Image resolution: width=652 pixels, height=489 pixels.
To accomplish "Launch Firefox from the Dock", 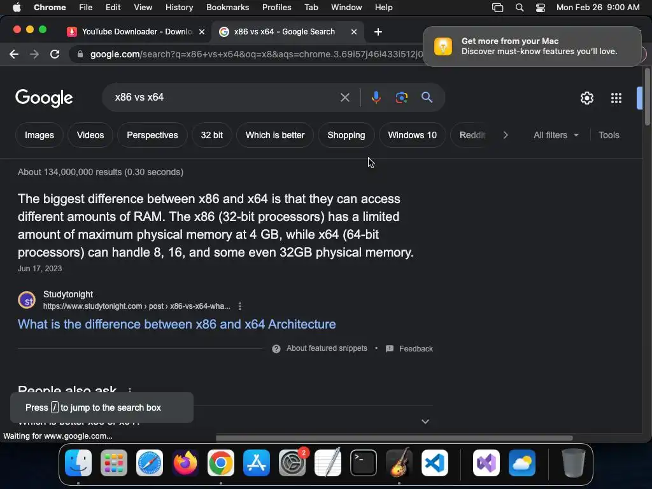I will point(185,462).
